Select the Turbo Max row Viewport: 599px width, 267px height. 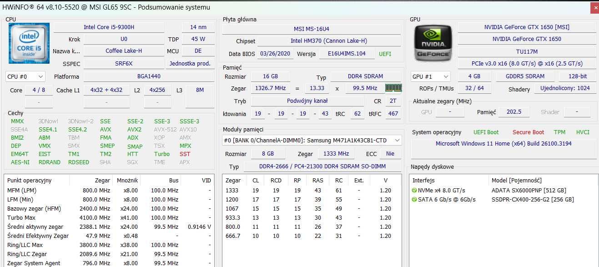coord(109,218)
